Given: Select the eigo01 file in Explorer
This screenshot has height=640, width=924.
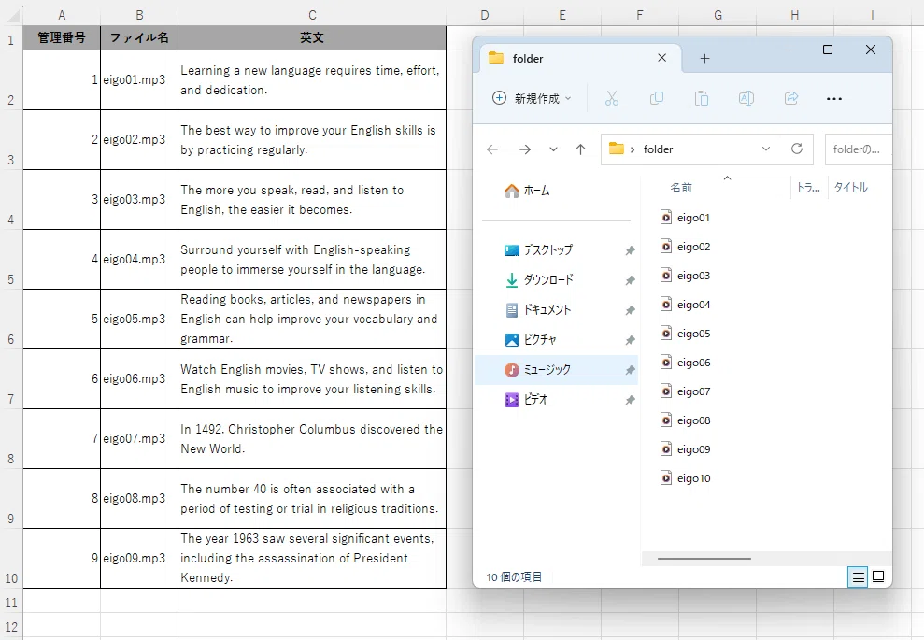Looking at the screenshot, I should pyautogui.click(x=686, y=218).
